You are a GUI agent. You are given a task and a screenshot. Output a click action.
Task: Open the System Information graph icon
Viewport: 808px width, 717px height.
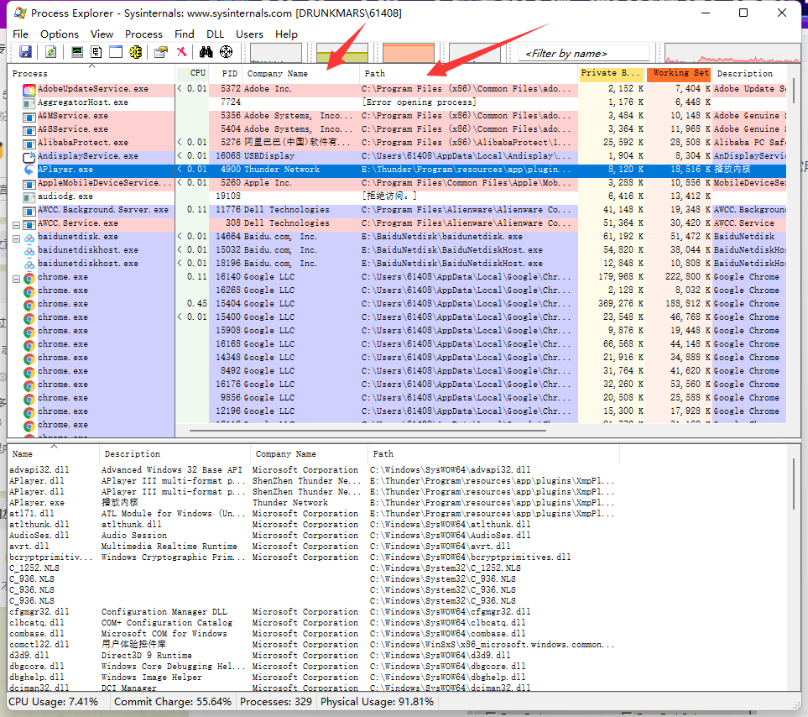tap(77, 52)
